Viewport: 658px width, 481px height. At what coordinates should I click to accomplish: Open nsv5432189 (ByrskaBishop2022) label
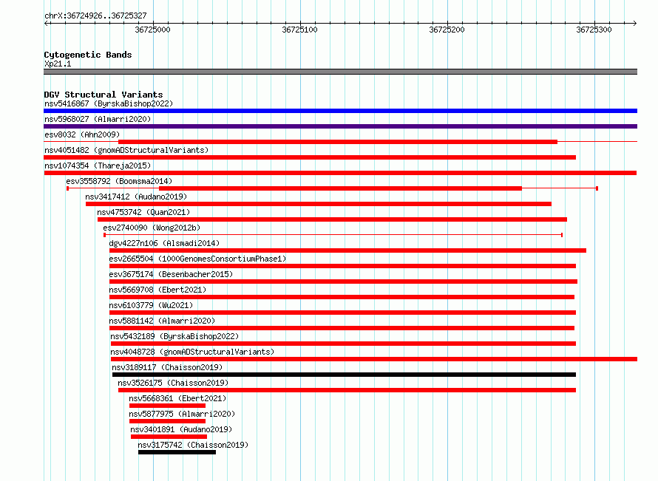pos(174,336)
